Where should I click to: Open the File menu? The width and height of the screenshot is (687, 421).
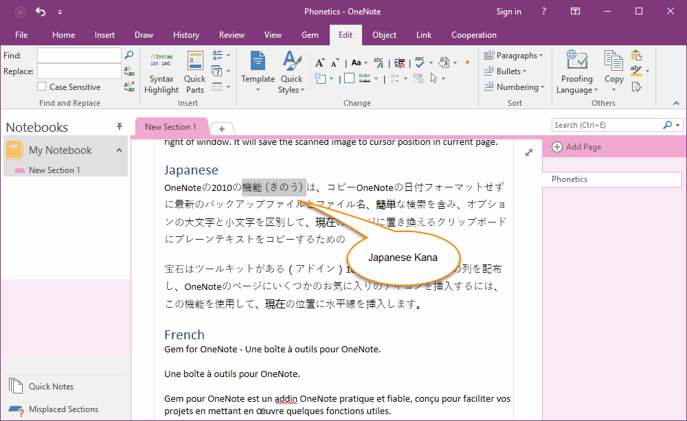[x=21, y=35]
